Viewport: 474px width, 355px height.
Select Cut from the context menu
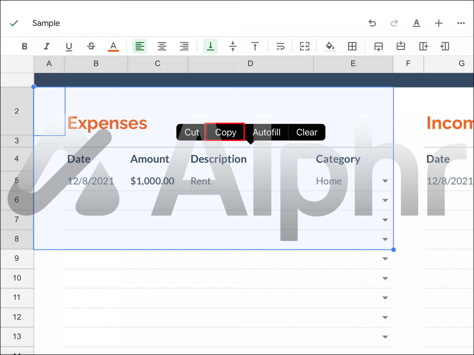[x=191, y=132]
